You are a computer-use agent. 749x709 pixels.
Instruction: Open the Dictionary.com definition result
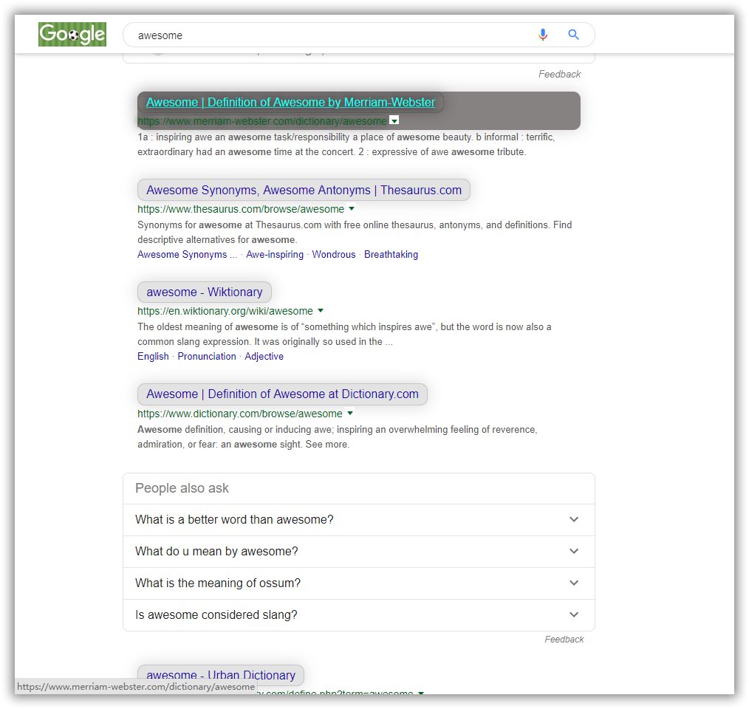pyautogui.click(x=282, y=394)
